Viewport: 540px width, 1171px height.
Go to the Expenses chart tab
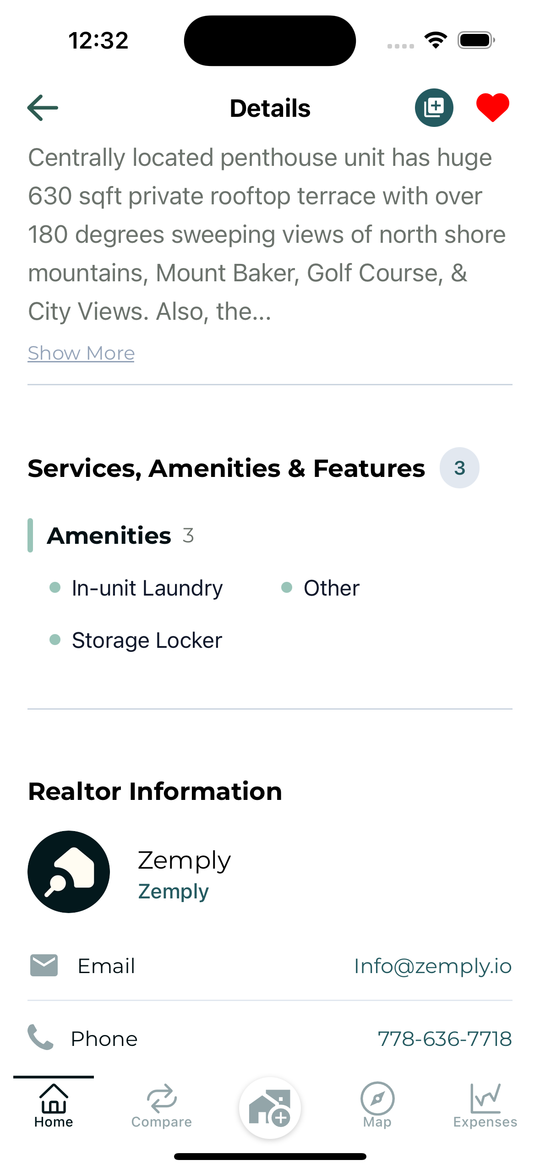(485, 1105)
